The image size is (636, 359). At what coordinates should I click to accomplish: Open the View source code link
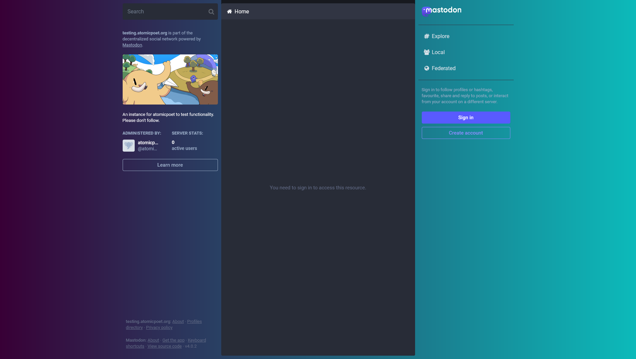click(x=165, y=346)
